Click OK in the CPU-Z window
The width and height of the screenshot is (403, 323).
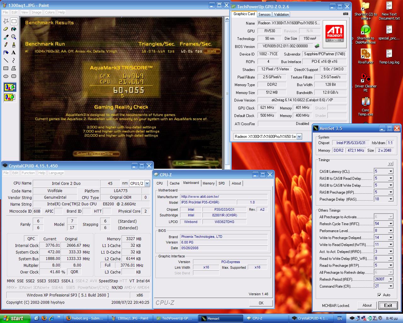[x=261, y=303]
